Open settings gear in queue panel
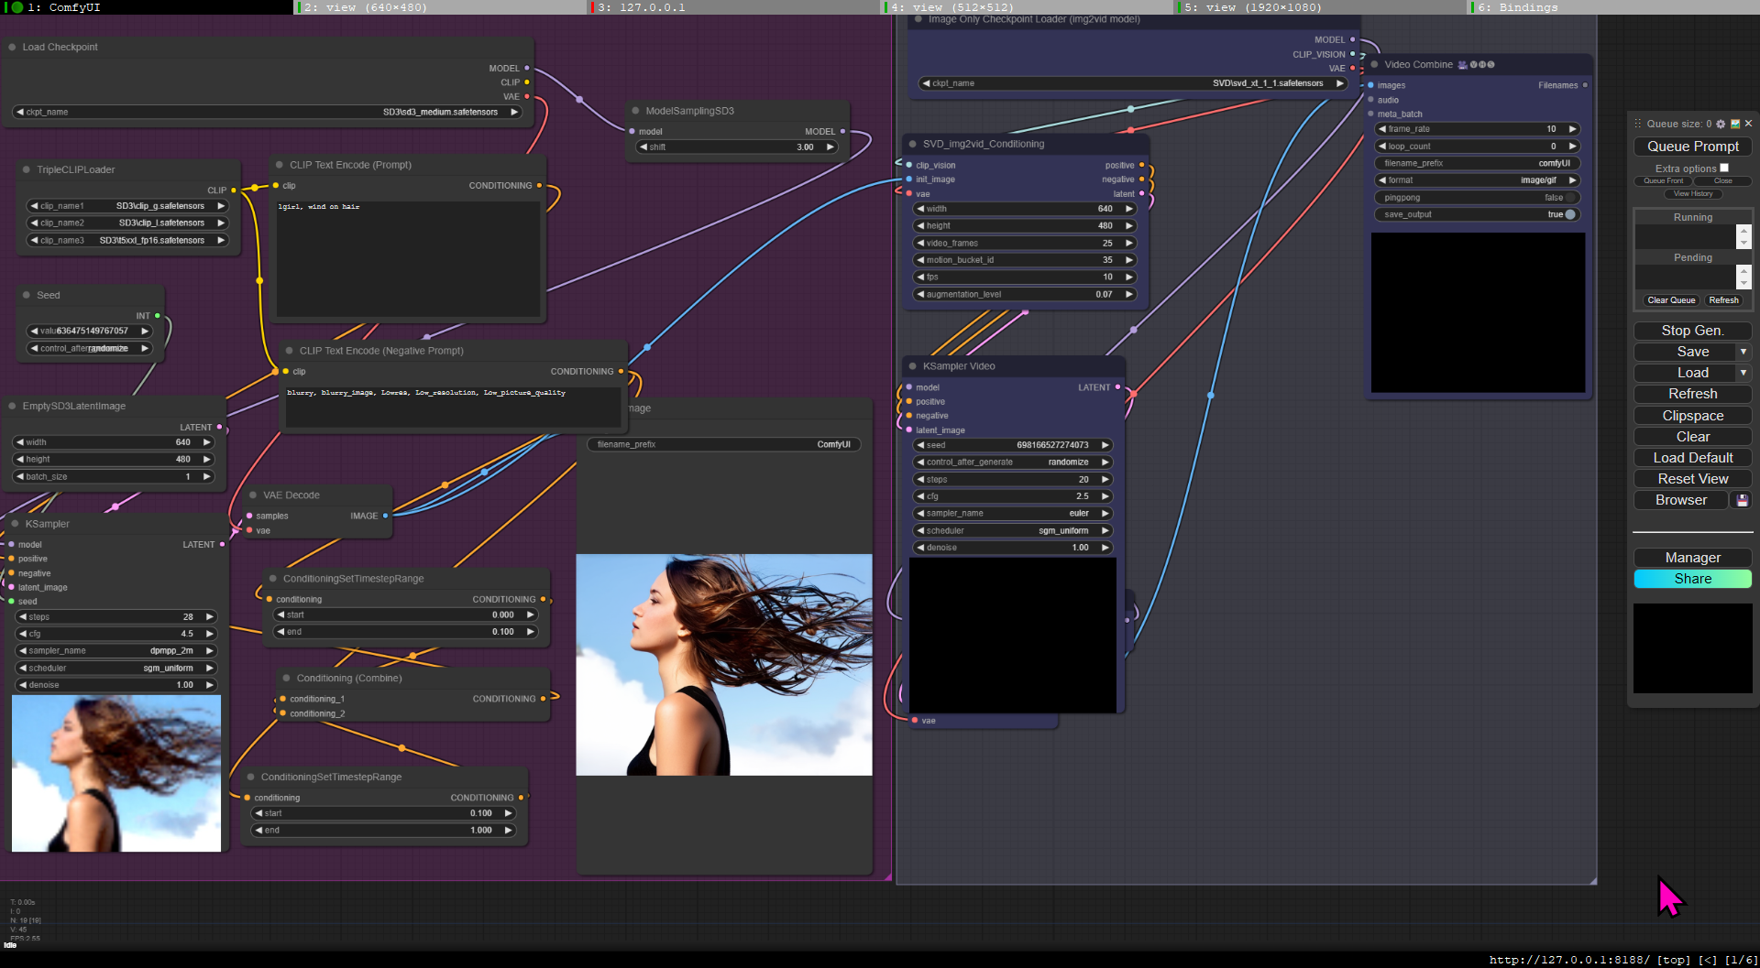The width and height of the screenshot is (1760, 968). (x=1721, y=124)
